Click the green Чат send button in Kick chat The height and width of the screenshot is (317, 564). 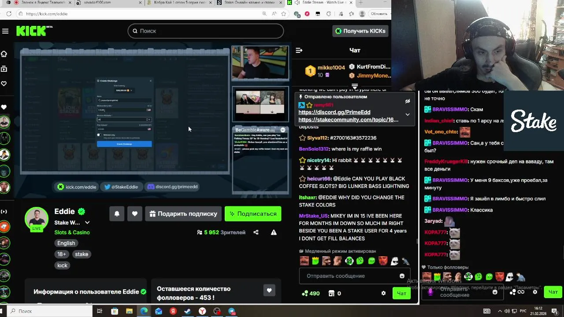pos(401,293)
